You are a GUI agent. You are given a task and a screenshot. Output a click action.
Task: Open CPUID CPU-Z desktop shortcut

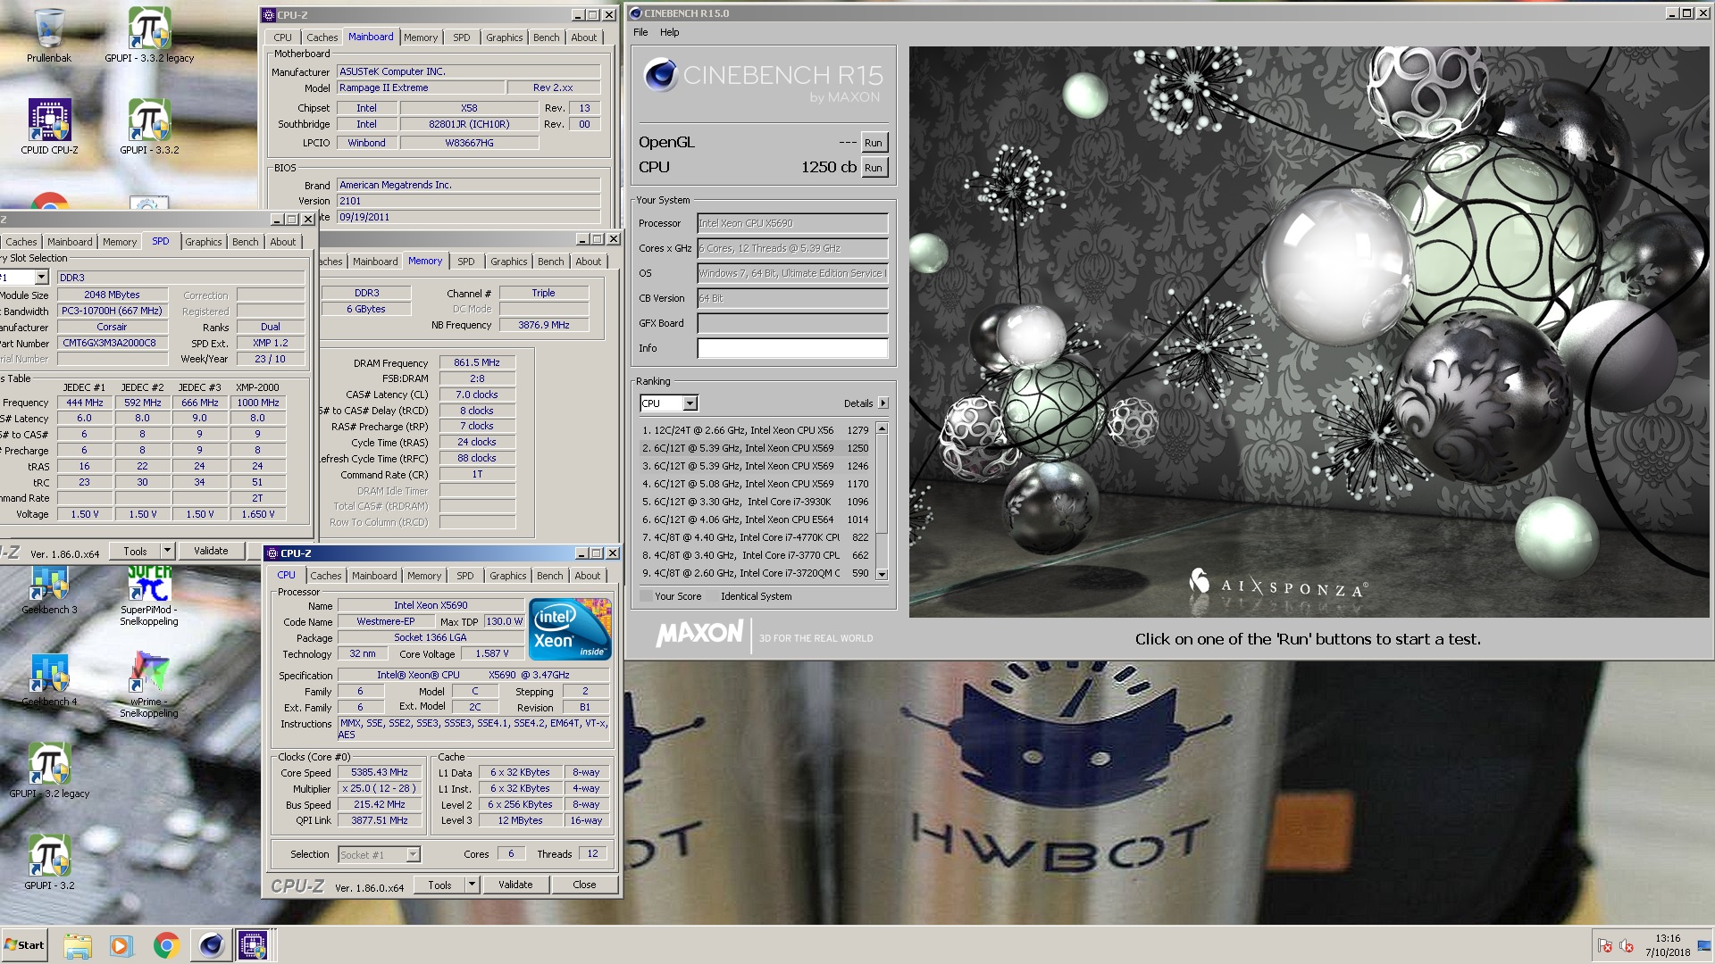click(49, 127)
